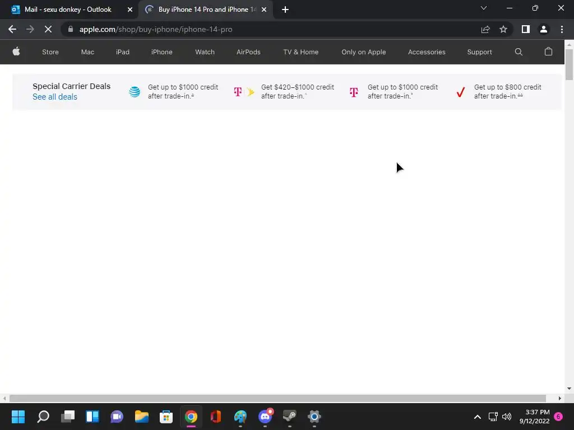Open the Chrome three-dot menu
Viewport: 574px width, 430px height.
[562, 29]
